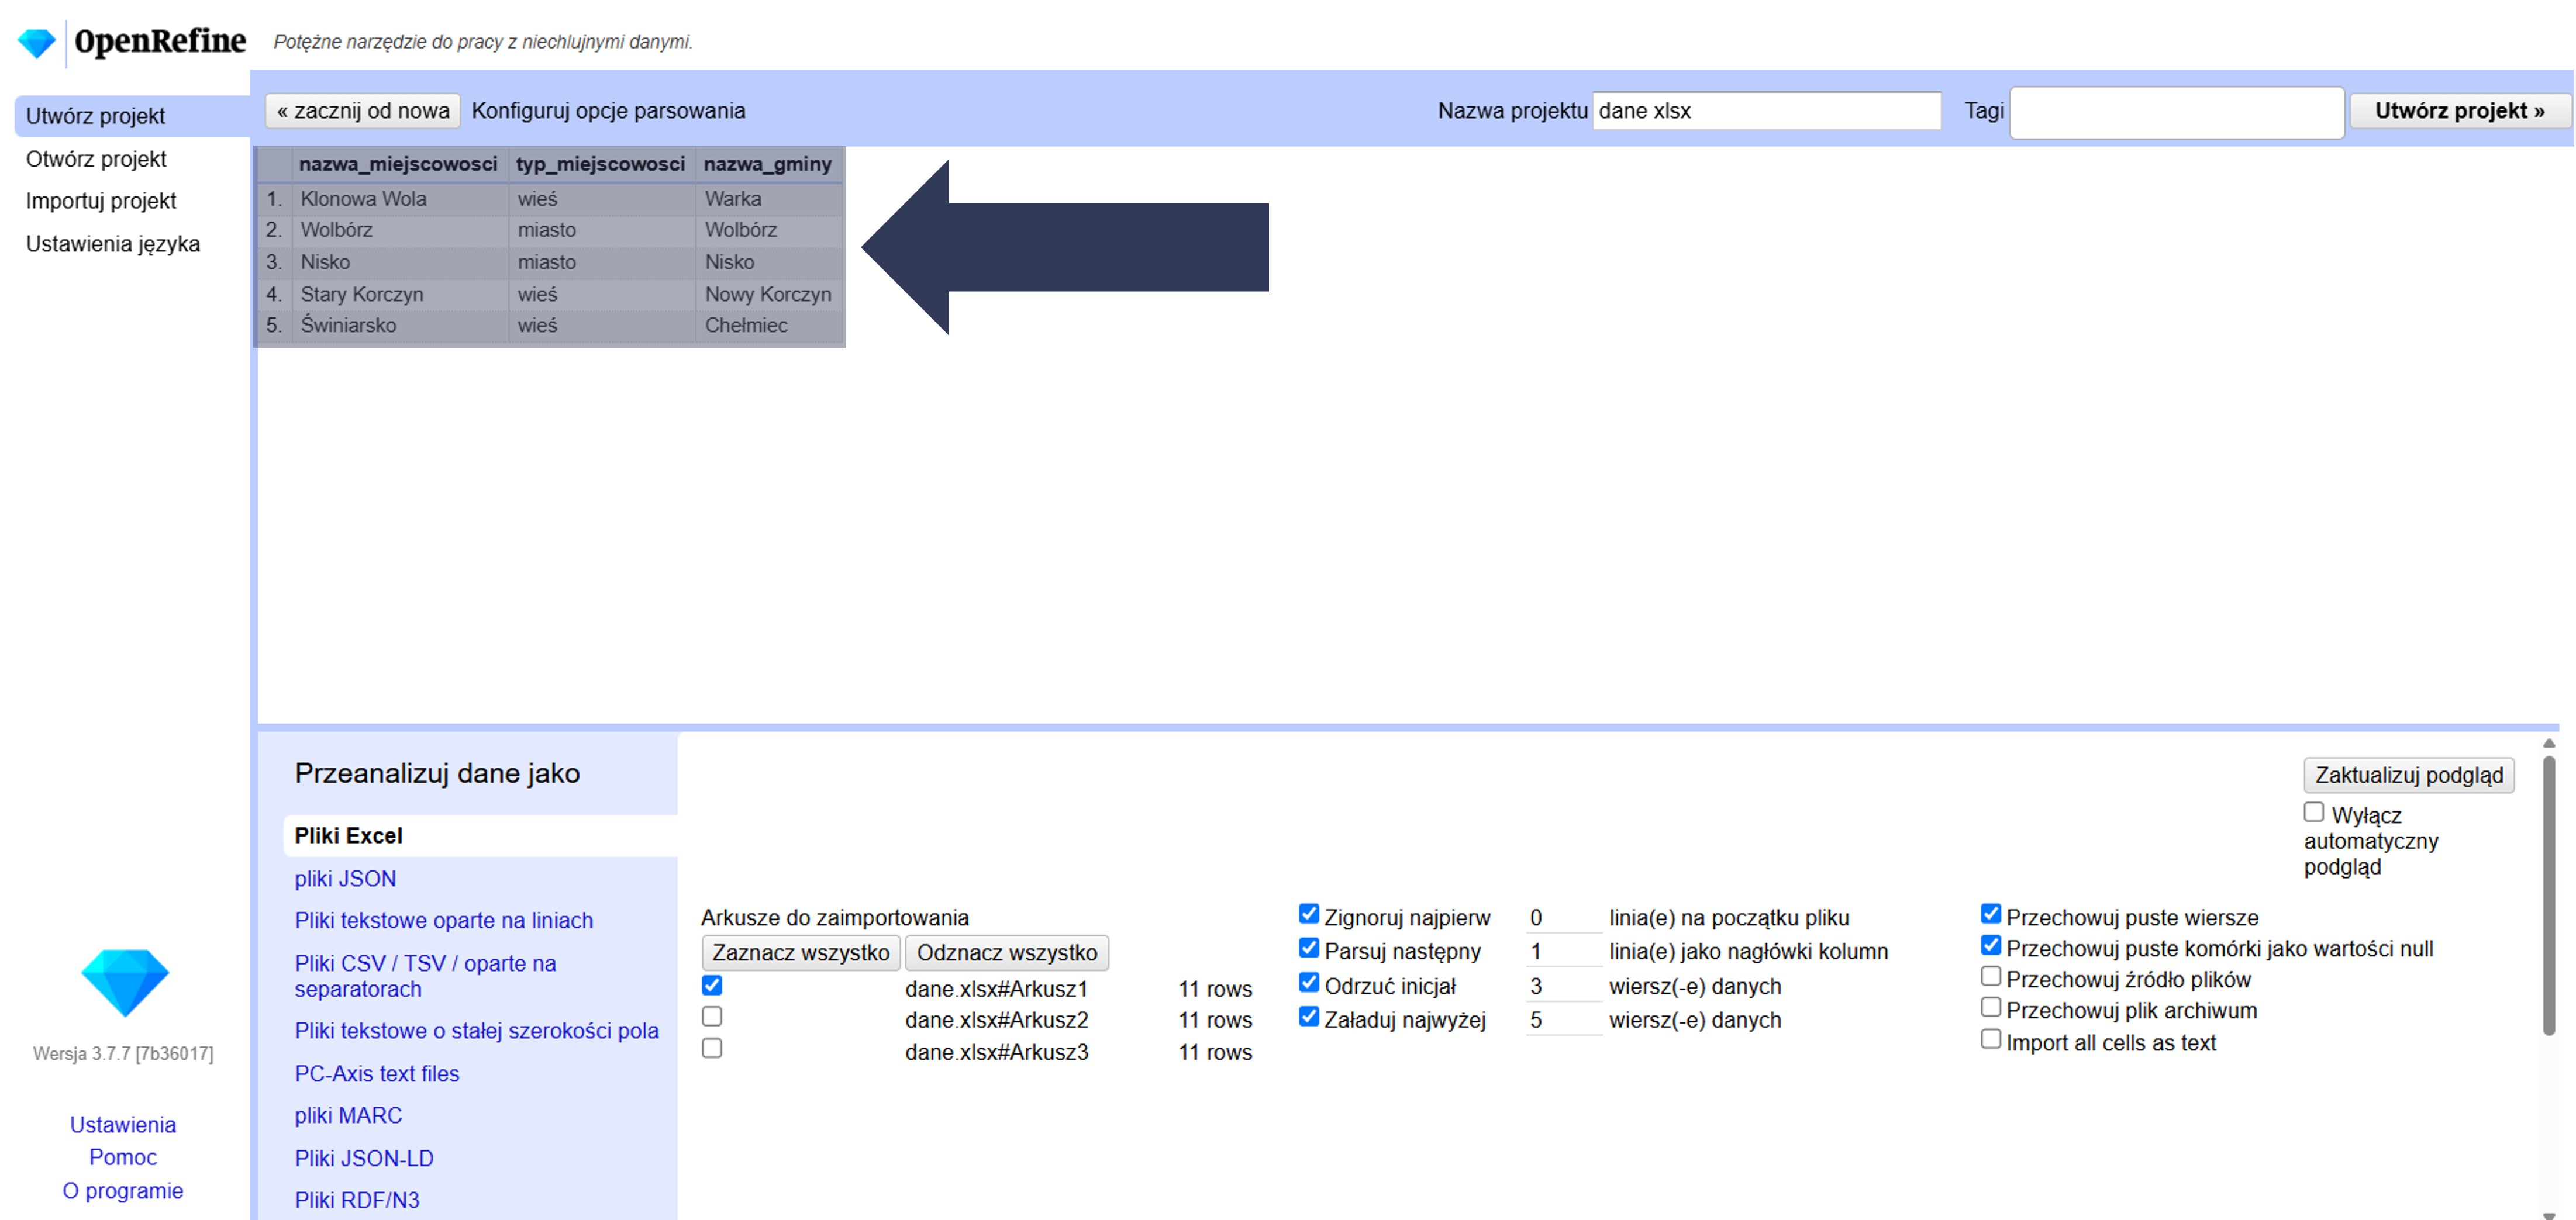This screenshot has height=1220, width=2576.
Task: Open Ustawienia języka menu item
Action: tap(113, 244)
